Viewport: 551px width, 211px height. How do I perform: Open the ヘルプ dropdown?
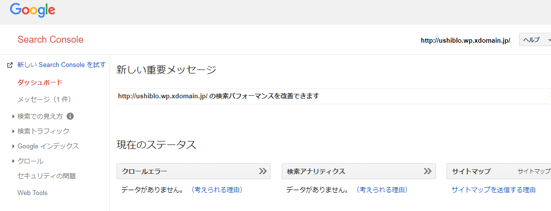click(535, 40)
